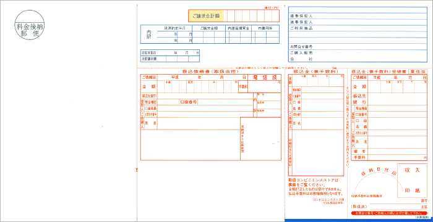Select the ご請求合計額 yellow label

pyautogui.click(x=206, y=16)
